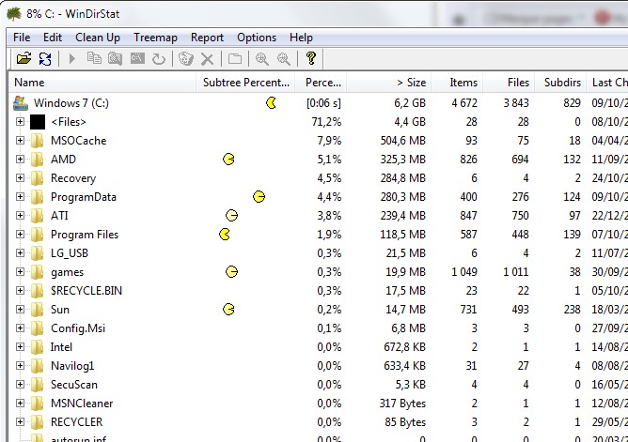
Task: Click the Program Files folder icon
Action: (x=38, y=235)
